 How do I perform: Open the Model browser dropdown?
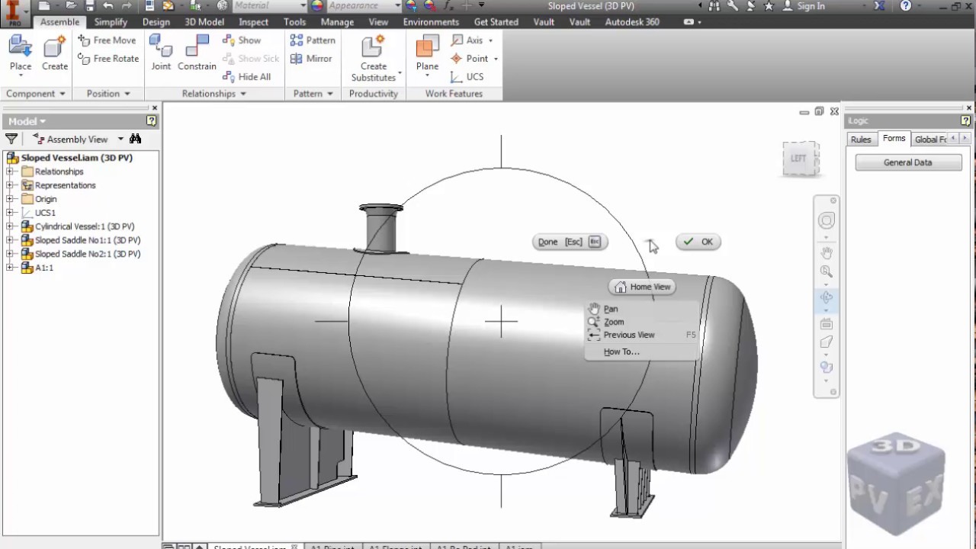[x=43, y=121]
